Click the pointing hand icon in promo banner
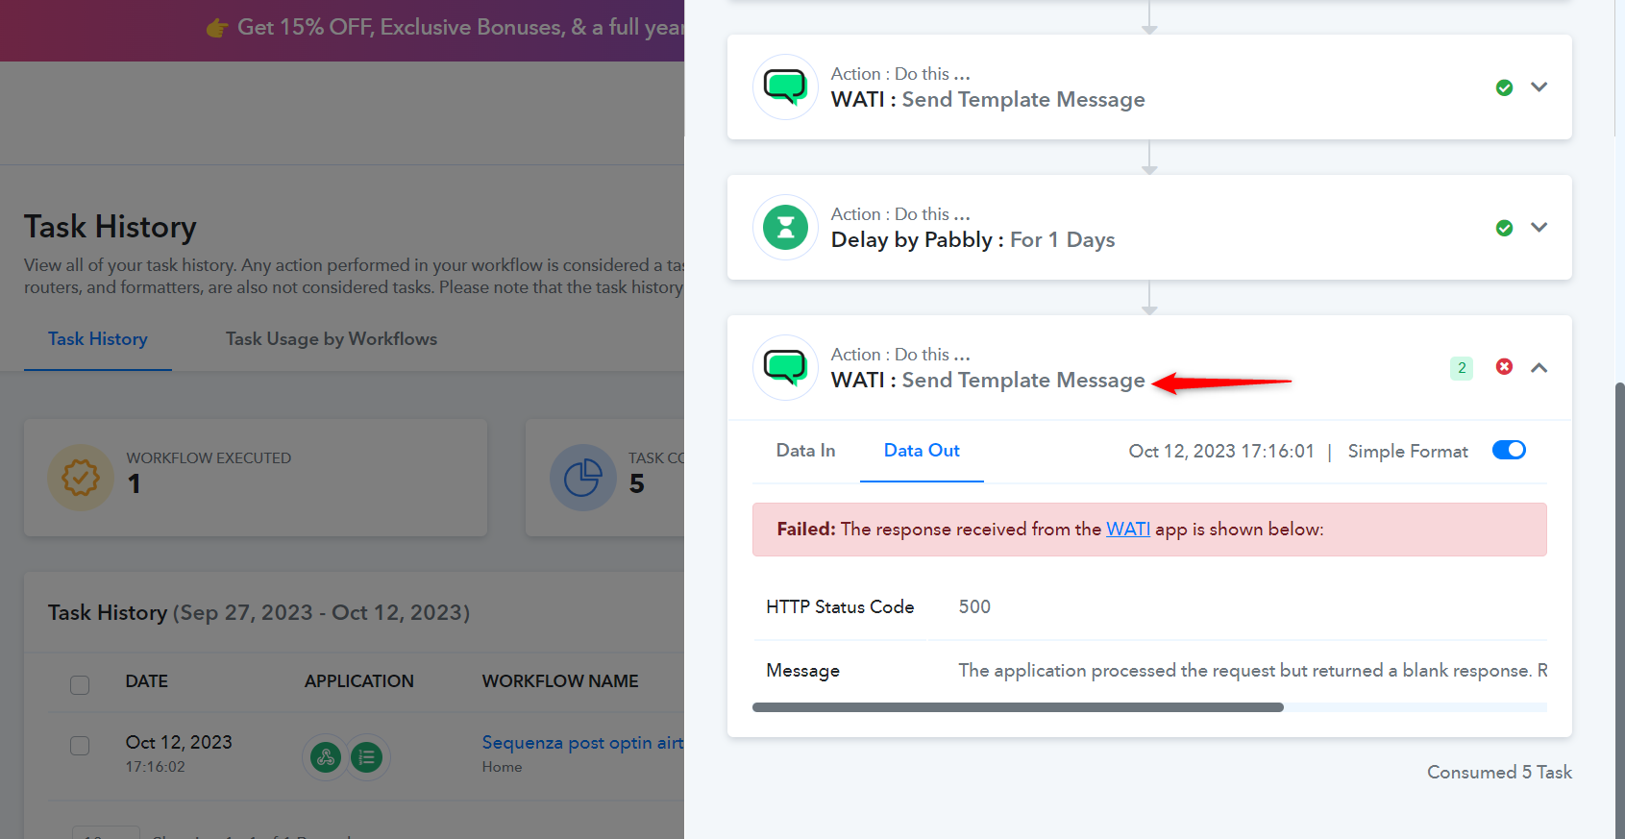The width and height of the screenshot is (1625, 839). pos(217,28)
